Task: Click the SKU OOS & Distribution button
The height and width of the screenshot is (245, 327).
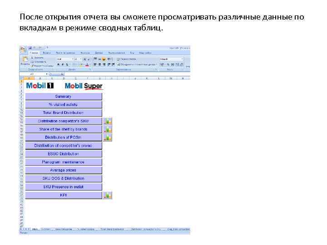Action: (64, 178)
